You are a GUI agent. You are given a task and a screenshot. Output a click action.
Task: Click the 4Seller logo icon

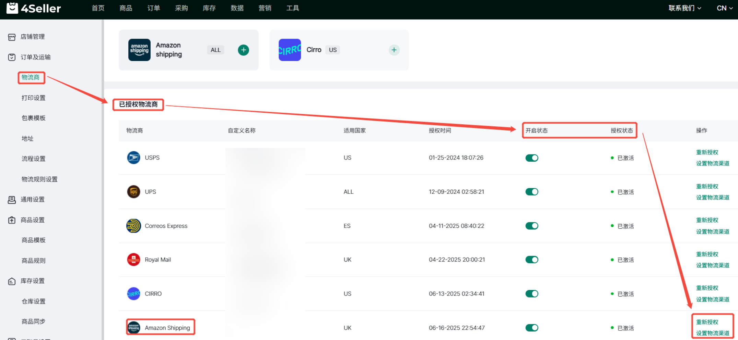12,8
